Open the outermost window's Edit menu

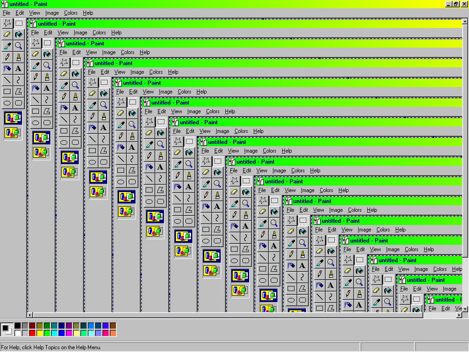pyautogui.click(x=20, y=13)
